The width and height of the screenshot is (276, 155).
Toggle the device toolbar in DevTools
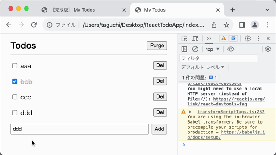click(195, 38)
